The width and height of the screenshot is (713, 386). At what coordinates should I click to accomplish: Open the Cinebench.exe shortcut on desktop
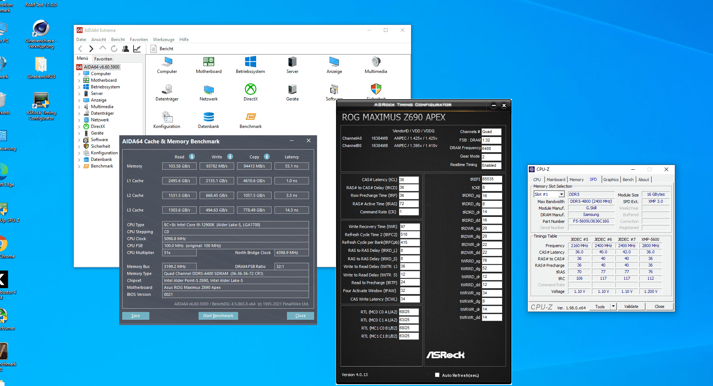pos(41,34)
